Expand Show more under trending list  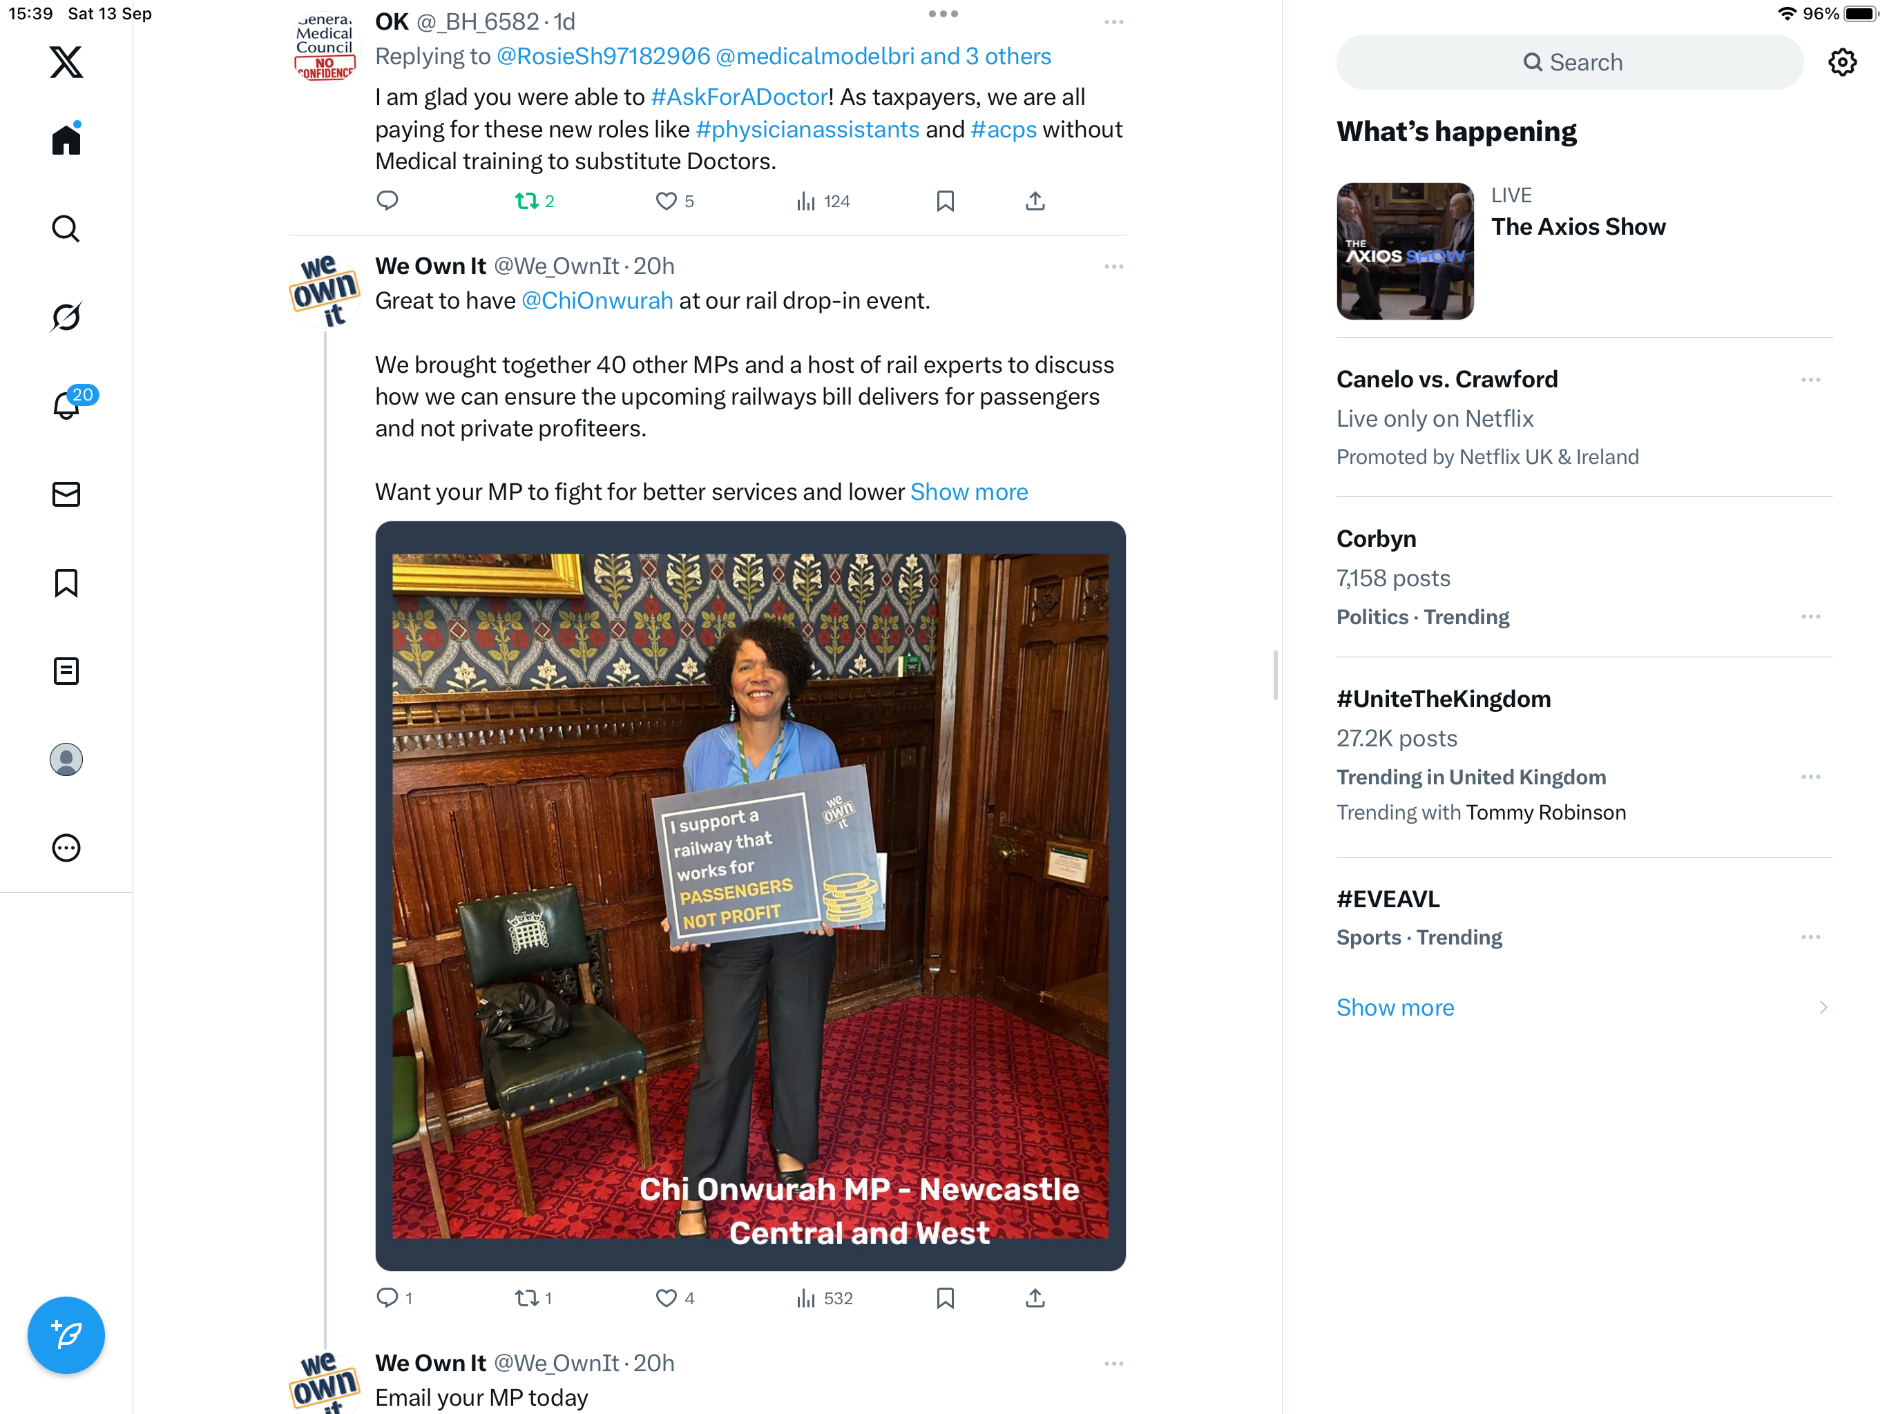1395,1007
